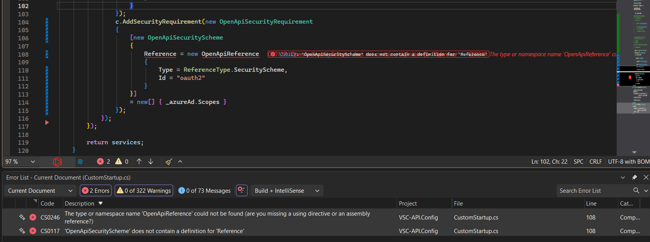The image size is (650, 242).
Task: Click VSC-API.Config in the CS0246 row
Action: click(x=418, y=218)
